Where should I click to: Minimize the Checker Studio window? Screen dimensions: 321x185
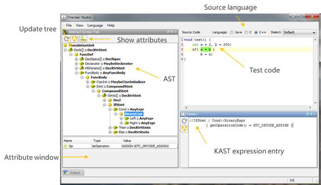293,16
